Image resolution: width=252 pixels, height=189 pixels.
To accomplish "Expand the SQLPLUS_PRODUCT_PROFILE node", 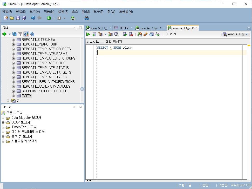I will pos(13,91).
